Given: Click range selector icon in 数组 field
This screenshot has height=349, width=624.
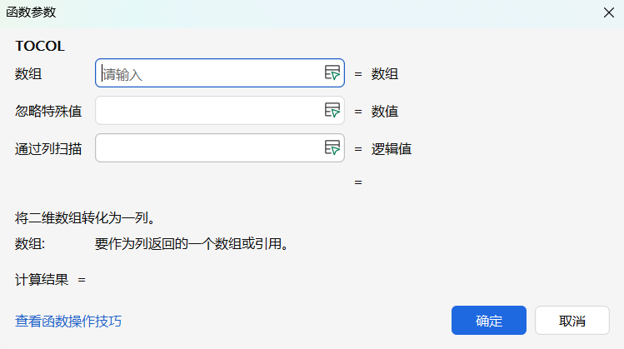Looking at the screenshot, I should pyautogui.click(x=332, y=73).
